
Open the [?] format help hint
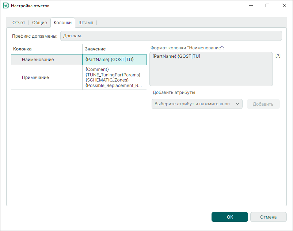[x=278, y=56]
